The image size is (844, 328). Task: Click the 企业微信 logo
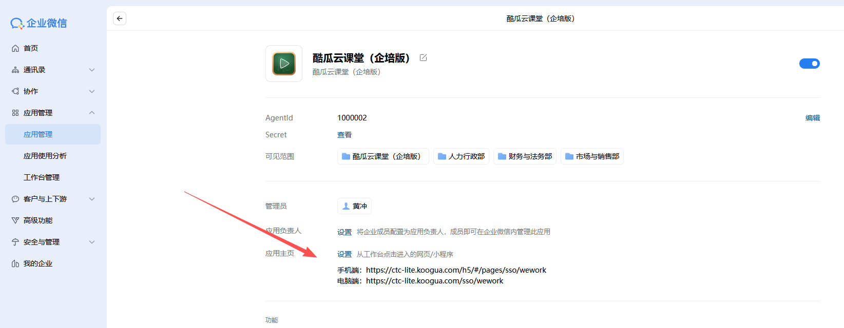coord(39,23)
